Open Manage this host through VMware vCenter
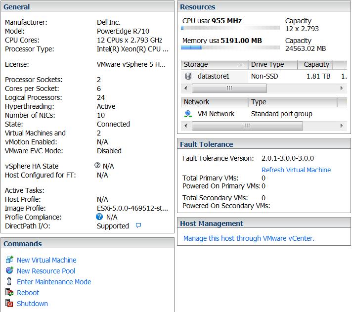Screen dimensions: 352x312 point(249,238)
